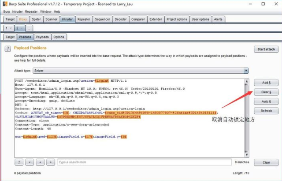Click the Refresh button
Viewport: 282px width, 181px height.
(x=266, y=111)
